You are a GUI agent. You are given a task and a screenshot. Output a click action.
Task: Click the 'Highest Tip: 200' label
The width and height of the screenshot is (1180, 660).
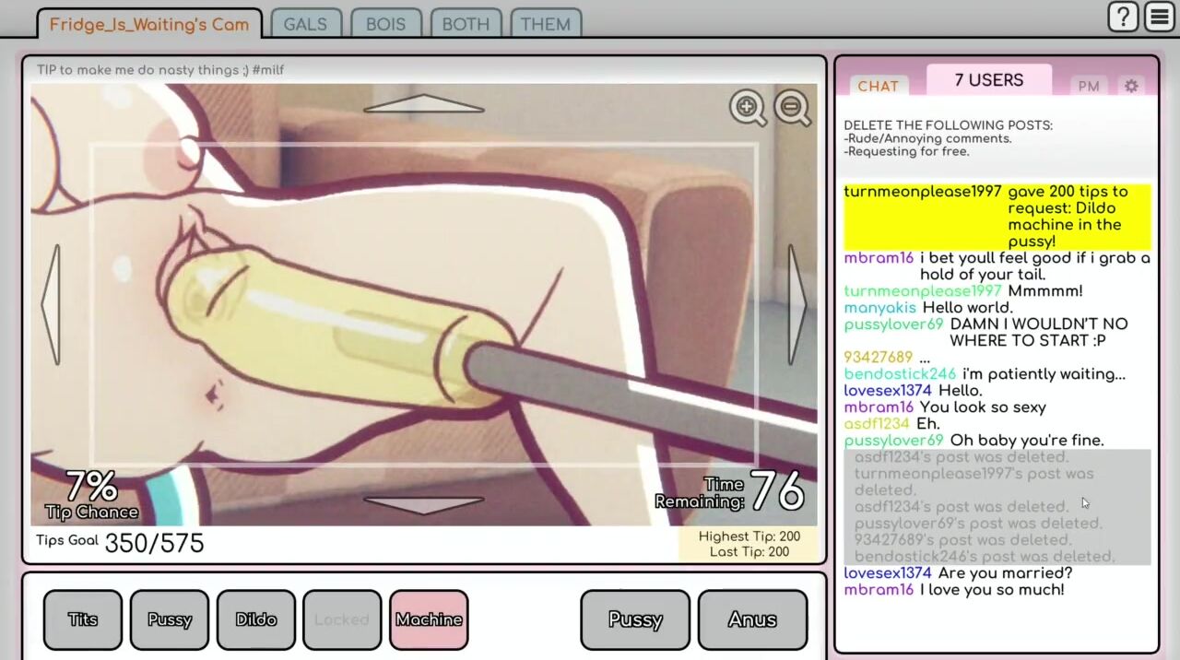pyautogui.click(x=749, y=536)
